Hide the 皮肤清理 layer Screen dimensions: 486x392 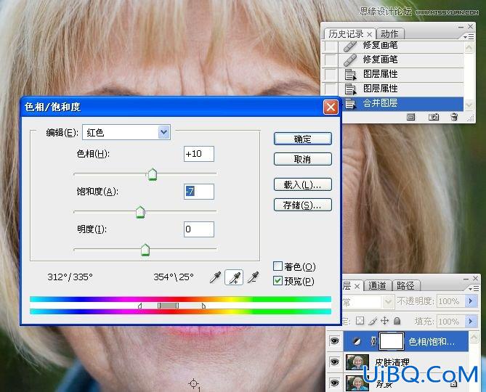[x=334, y=362]
